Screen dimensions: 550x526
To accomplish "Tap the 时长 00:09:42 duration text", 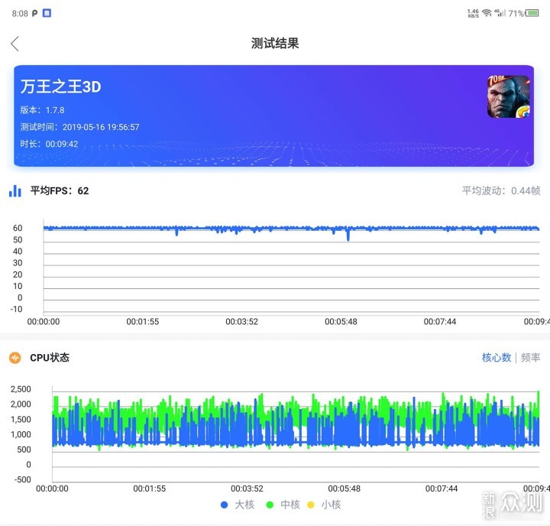I will pos(49,144).
